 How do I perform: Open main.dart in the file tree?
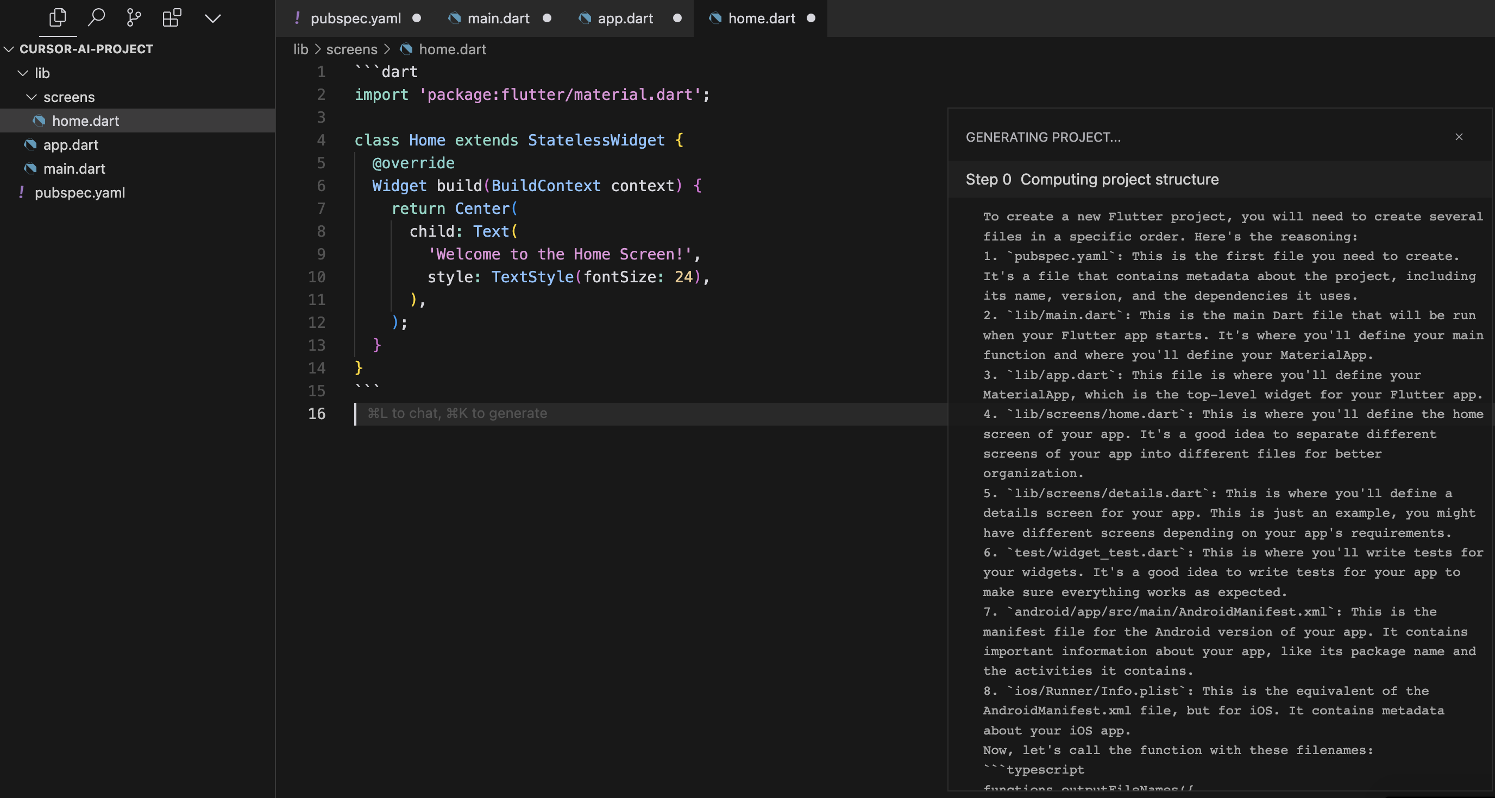tap(137, 168)
